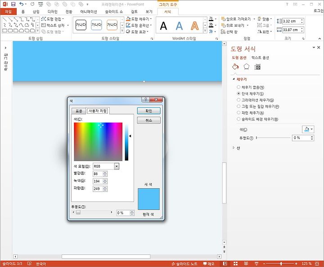The image size is (324, 267).
Task: Click the first shape style preset 가나다
Action: click(x=81, y=25)
